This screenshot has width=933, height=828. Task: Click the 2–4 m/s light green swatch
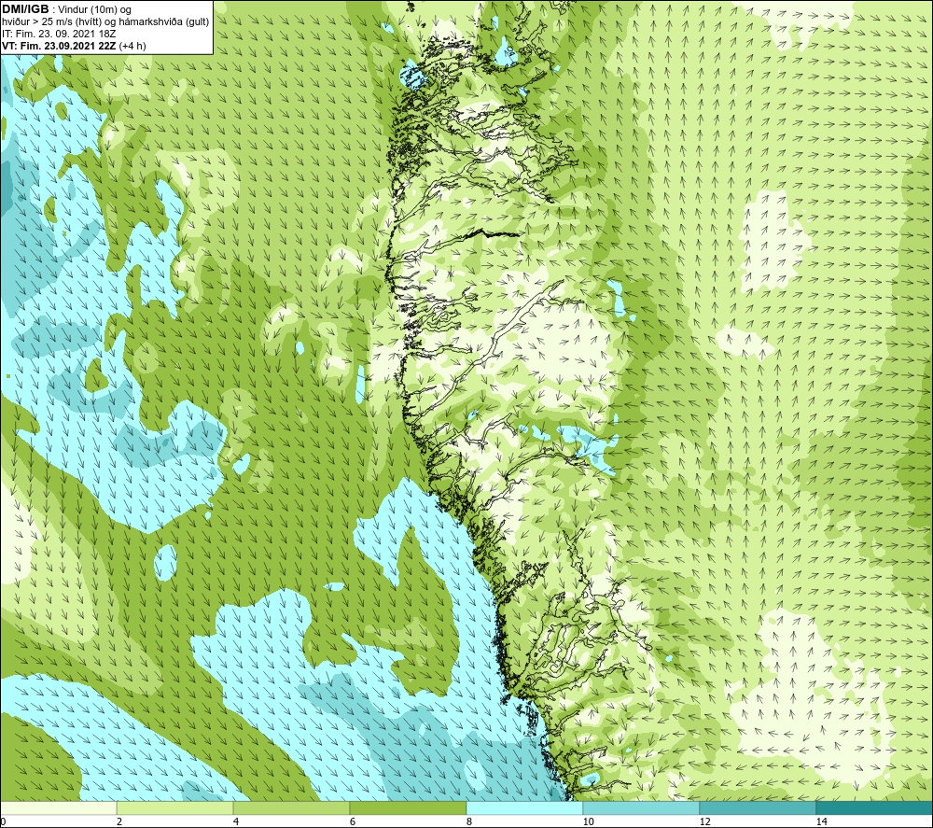[175, 808]
